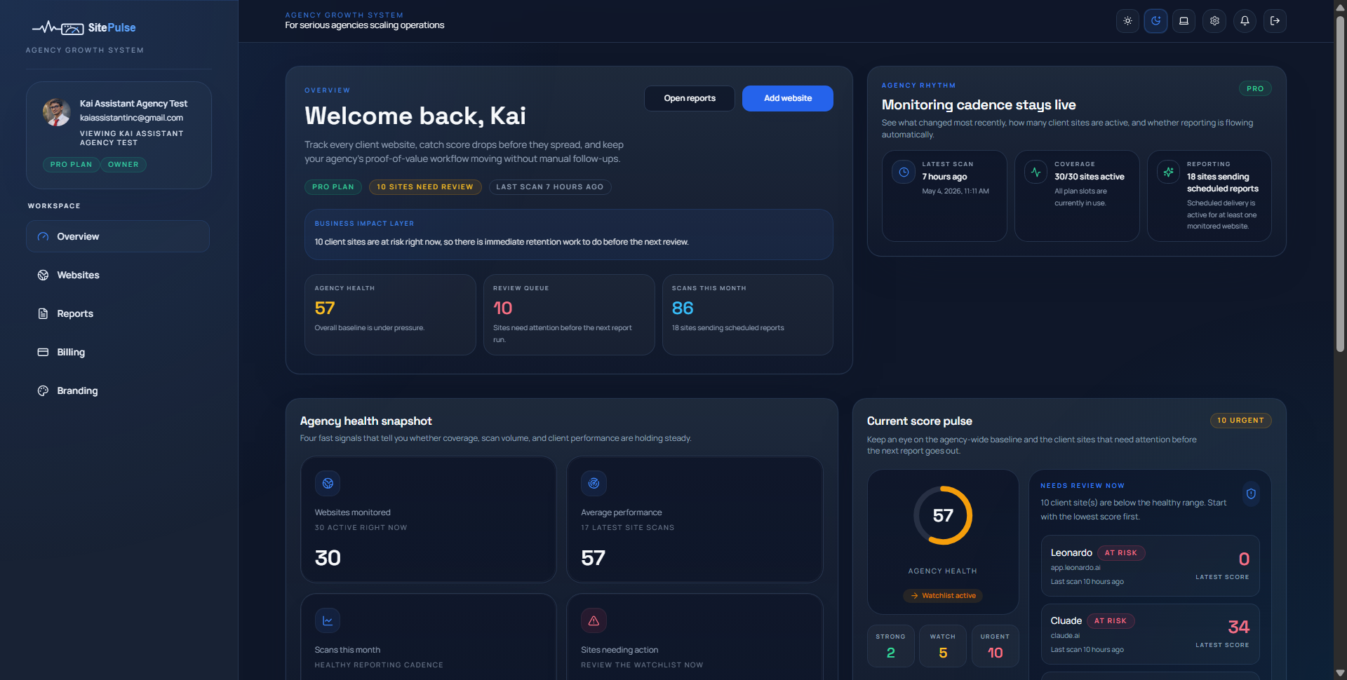This screenshot has height=680, width=1347.
Task: Click the Watchlist active link
Action: [943, 596]
